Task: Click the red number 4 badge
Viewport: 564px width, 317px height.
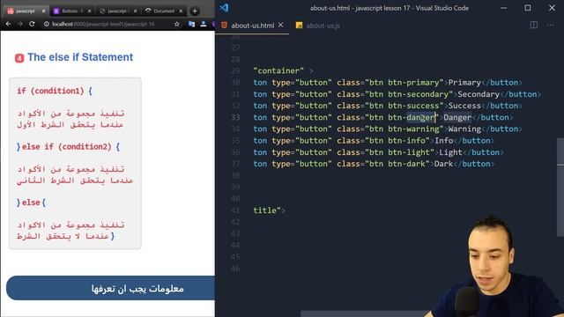Action: [x=19, y=58]
